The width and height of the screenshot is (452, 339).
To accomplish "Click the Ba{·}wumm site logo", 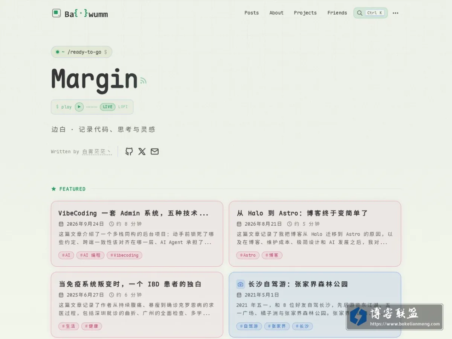I will pos(80,14).
